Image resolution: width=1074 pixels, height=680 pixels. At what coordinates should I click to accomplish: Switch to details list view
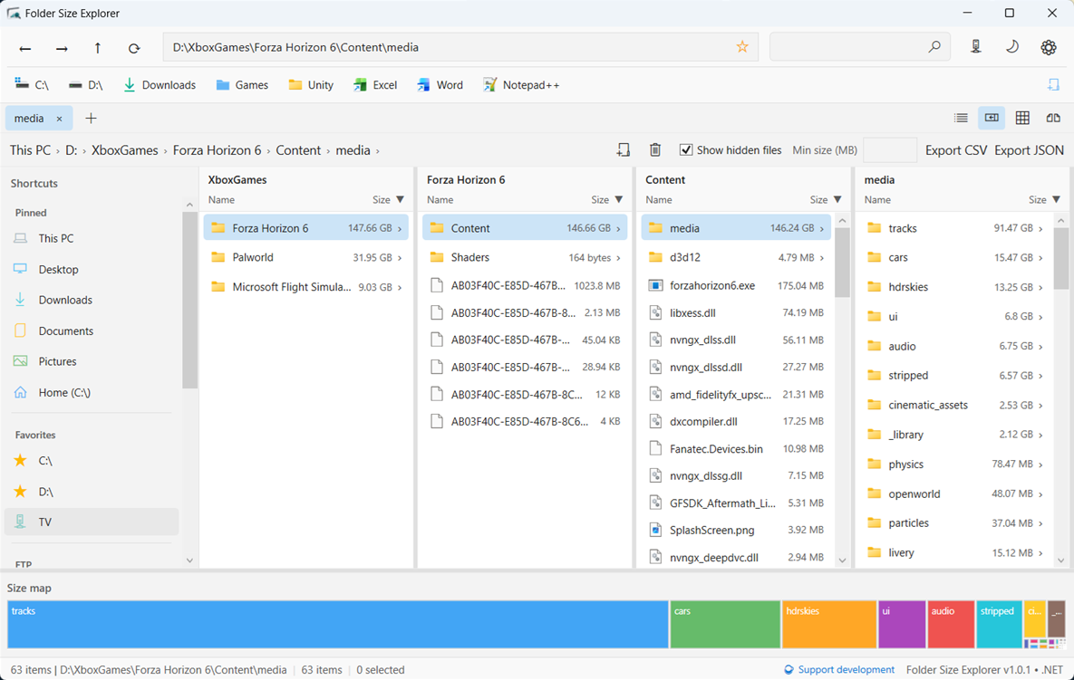[x=961, y=118]
